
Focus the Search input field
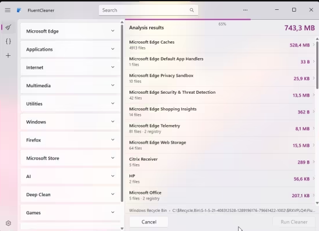(x=149, y=10)
